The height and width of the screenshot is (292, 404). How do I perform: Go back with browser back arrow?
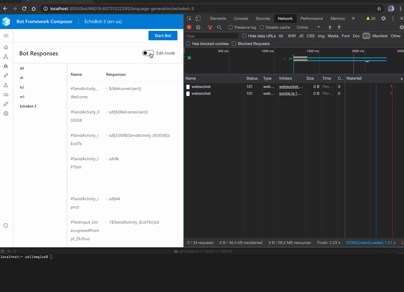point(5,9)
